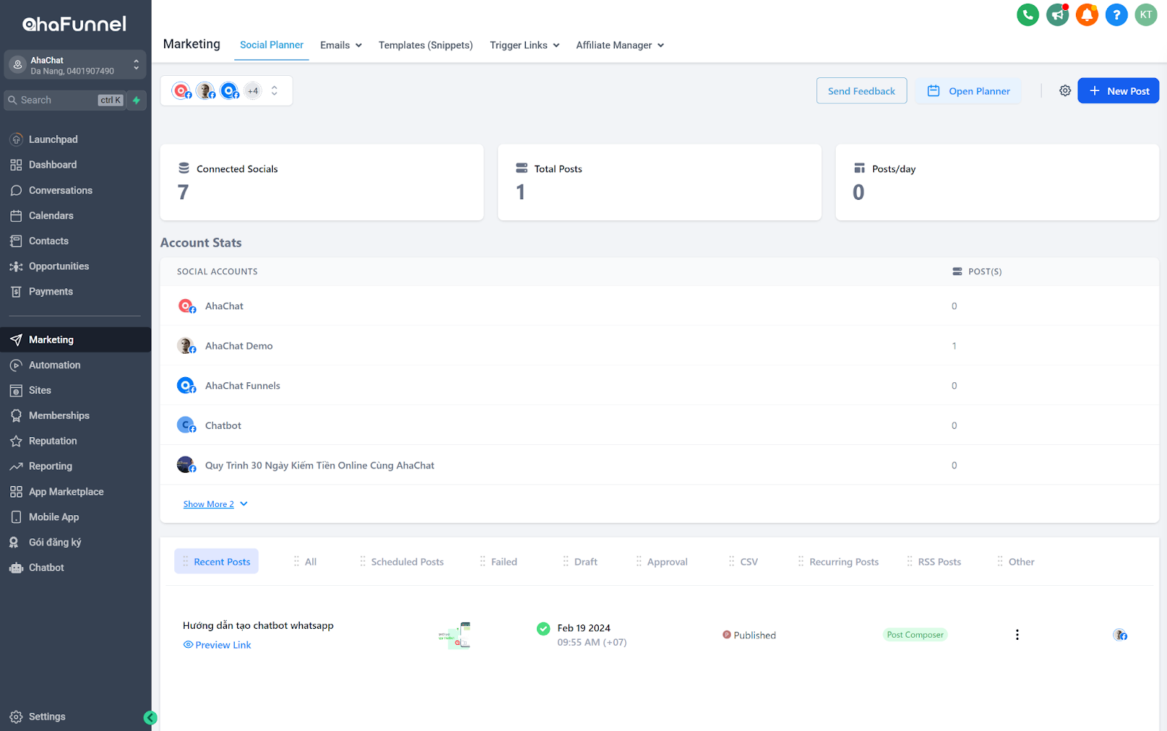Click the AhaChat Demo account row

click(659, 346)
